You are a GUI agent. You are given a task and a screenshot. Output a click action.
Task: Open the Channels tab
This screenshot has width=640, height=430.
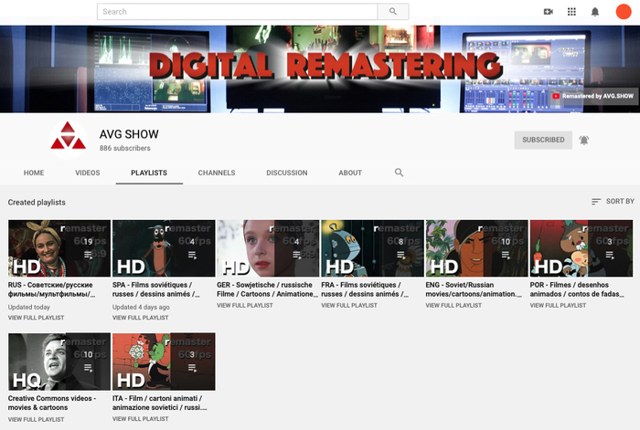pos(217,173)
